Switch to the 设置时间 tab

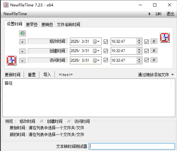pos(15,24)
